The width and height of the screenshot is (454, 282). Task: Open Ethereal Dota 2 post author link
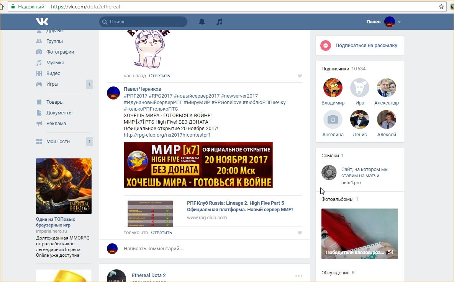tap(149, 275)
